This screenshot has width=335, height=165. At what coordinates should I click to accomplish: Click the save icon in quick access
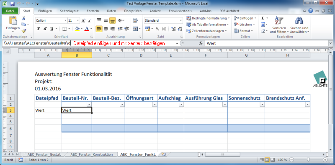[12, 3]
